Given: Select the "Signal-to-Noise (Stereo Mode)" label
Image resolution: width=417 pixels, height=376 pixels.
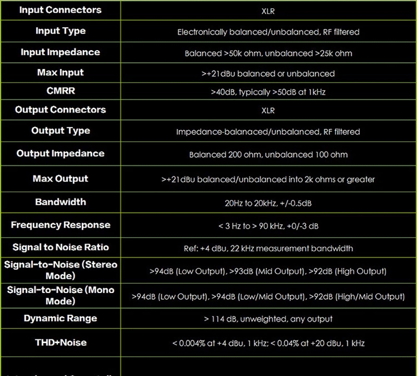Looking at the screenshot, I should pos(60,270).
